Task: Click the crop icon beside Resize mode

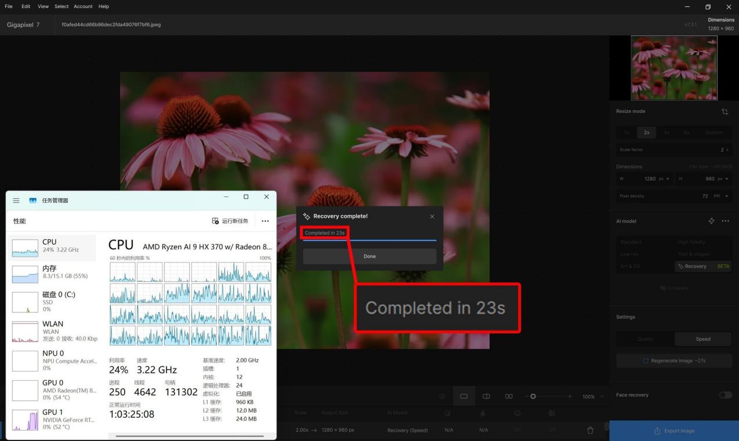Action: click(724, 112)
